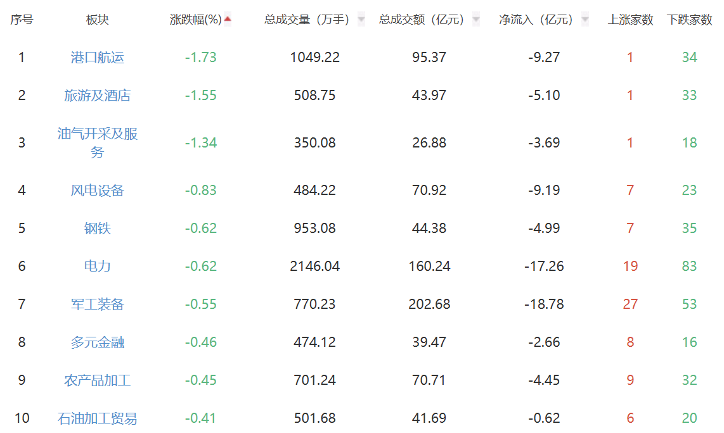Click the sort arrow beside 总成交额（亿元）
Image resolution: width=724 pixels, height=433 pixels.
(x=475, y=20)
